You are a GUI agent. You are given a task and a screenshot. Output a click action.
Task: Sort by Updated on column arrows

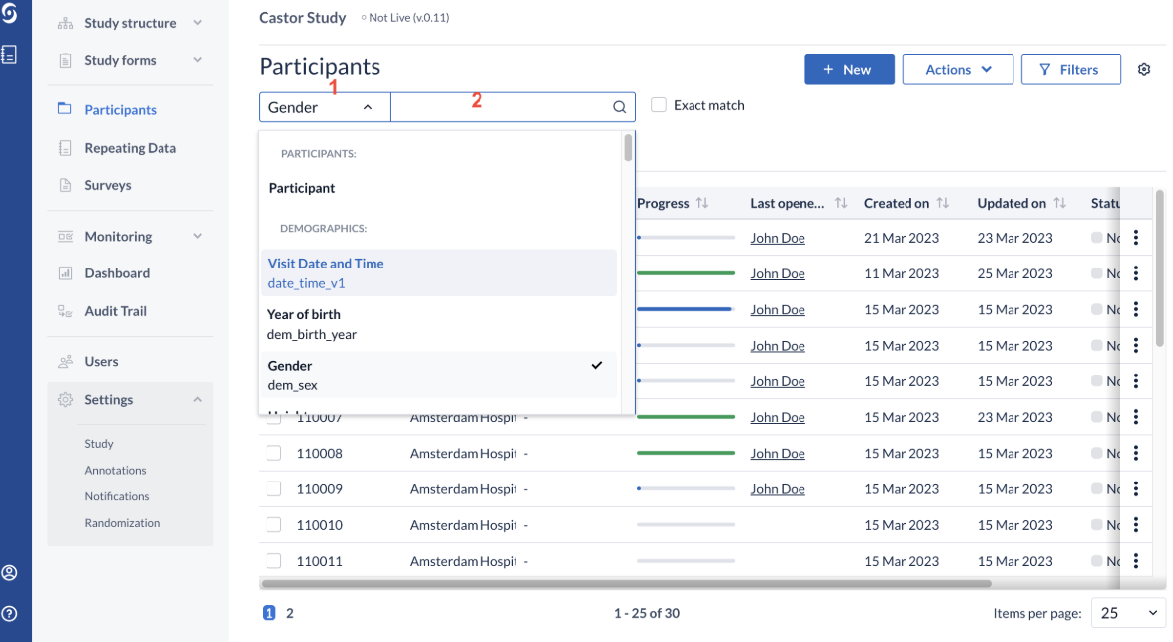click(1059, 203)
